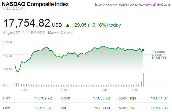This screenshot has height=112, width=172.
Task: Click the +29.05 (+0.16%) today change text
Action: tap(96, 25)
